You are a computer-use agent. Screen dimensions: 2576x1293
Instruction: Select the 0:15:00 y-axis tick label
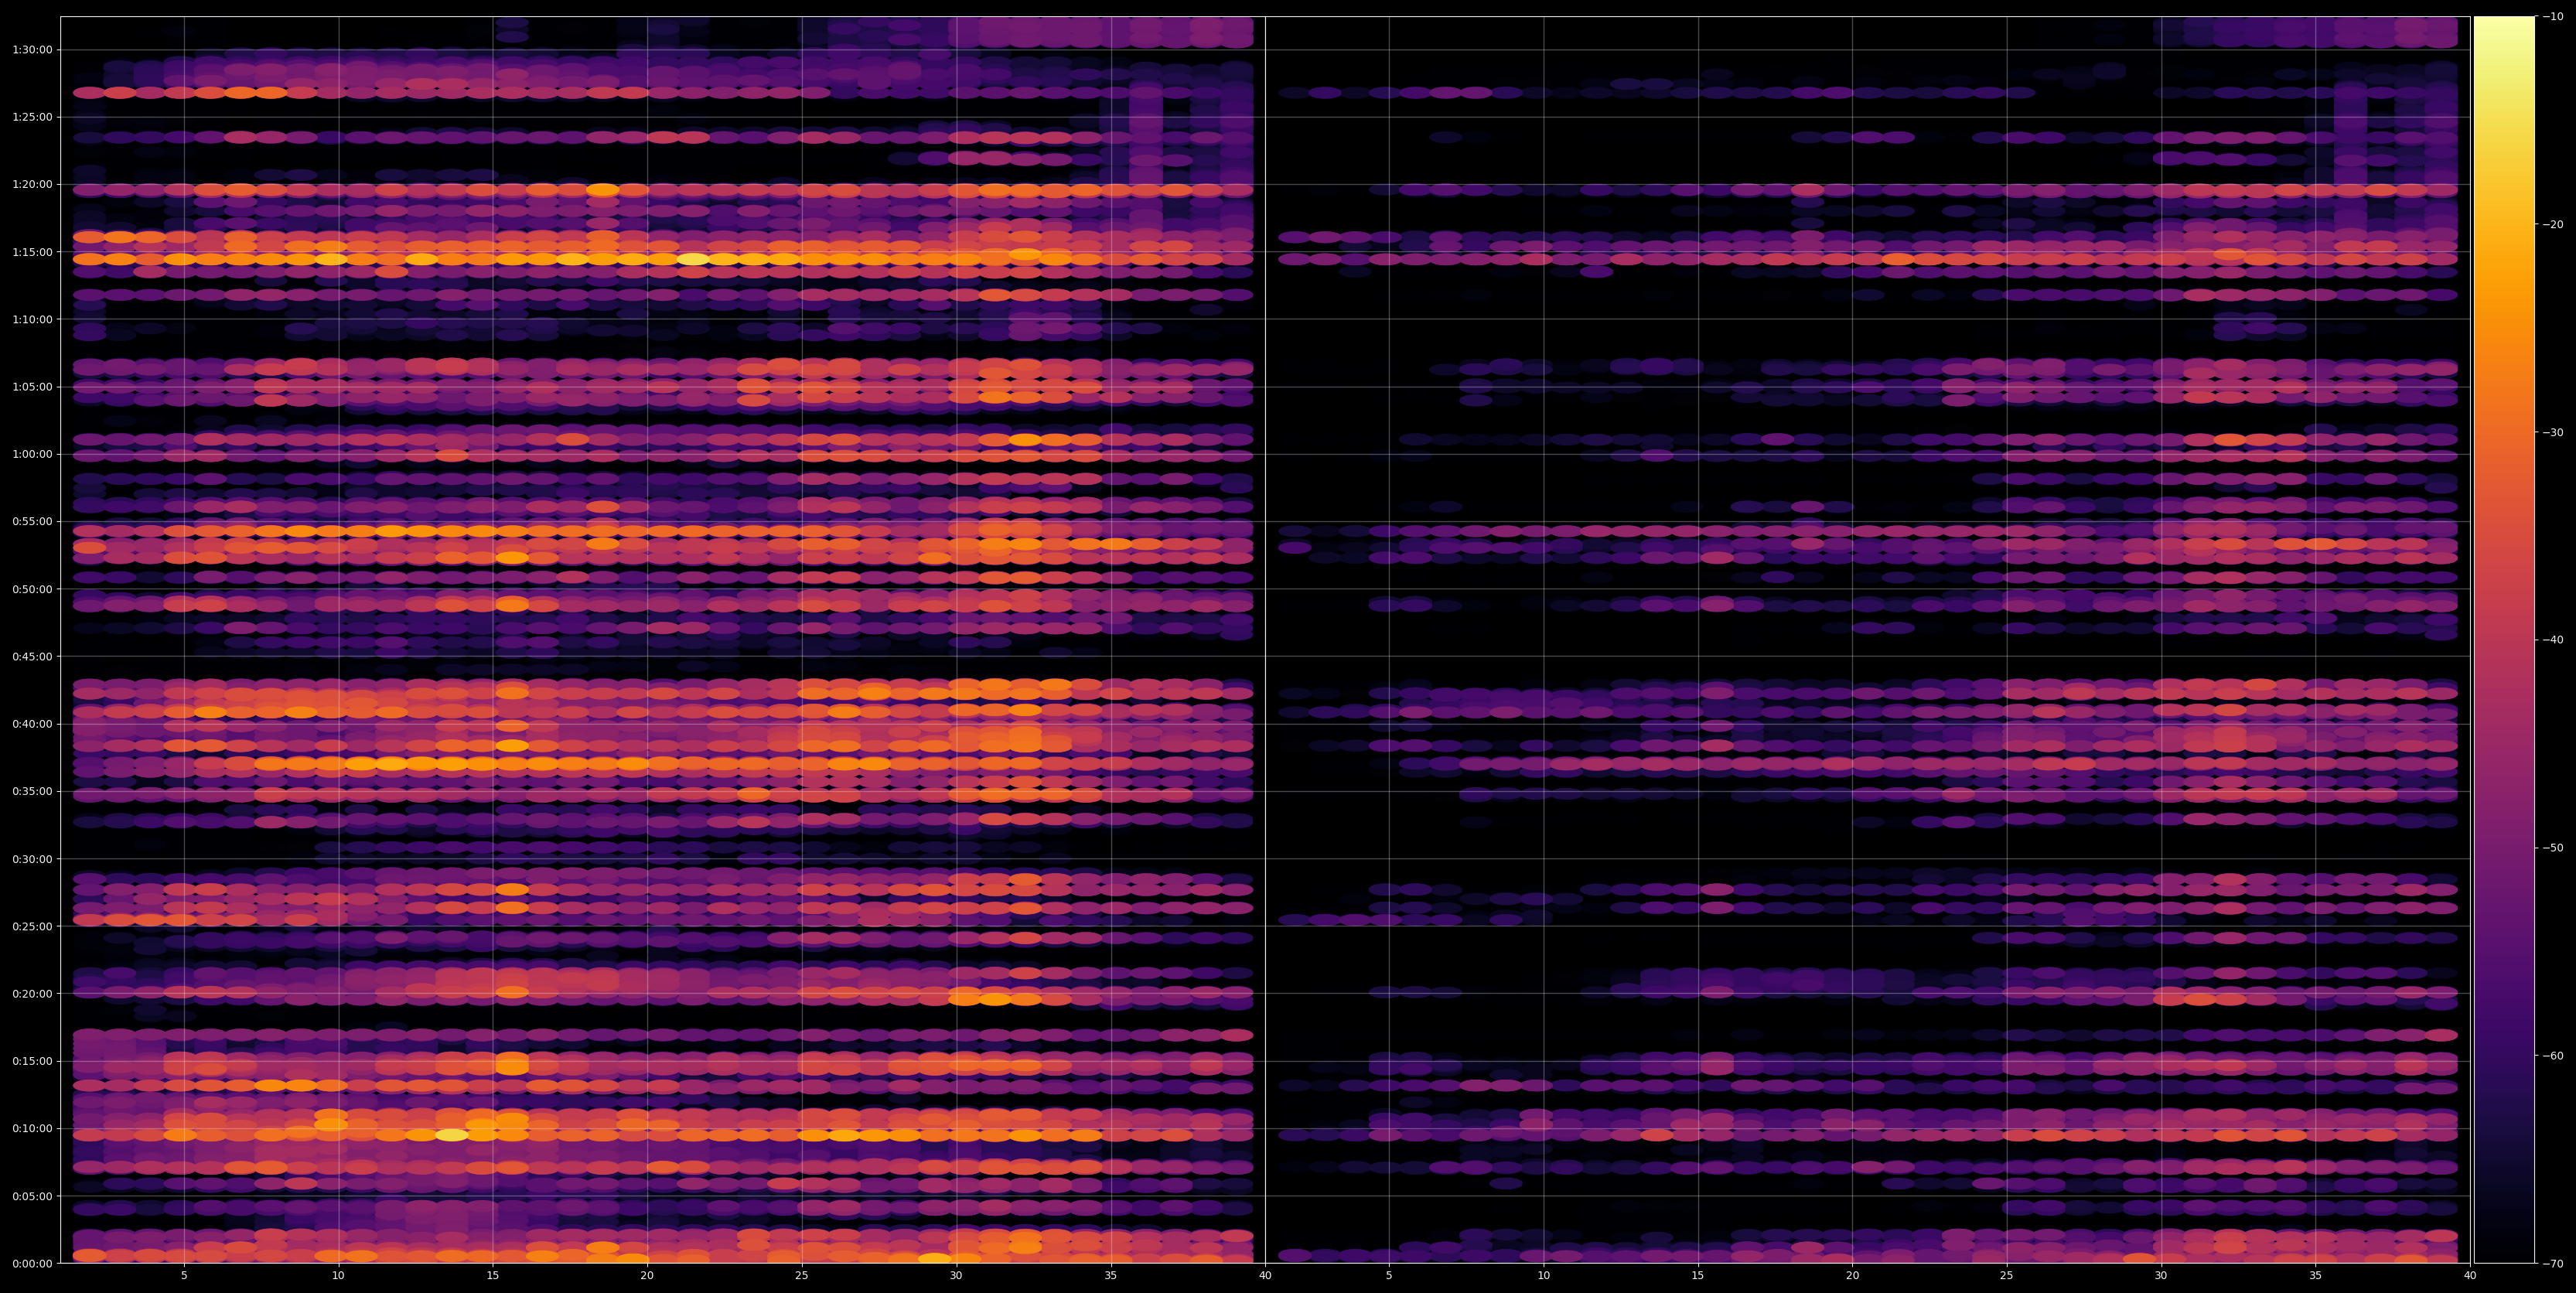click(32, 1061)
